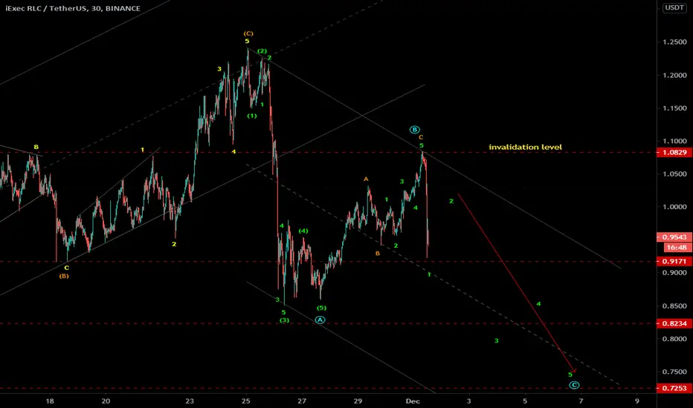Viewport: 693px width, 408px height.
Task: Click the chart title 'iExec RLC / TetherUS, 30, BINANCE'
Action: [73, 8]
